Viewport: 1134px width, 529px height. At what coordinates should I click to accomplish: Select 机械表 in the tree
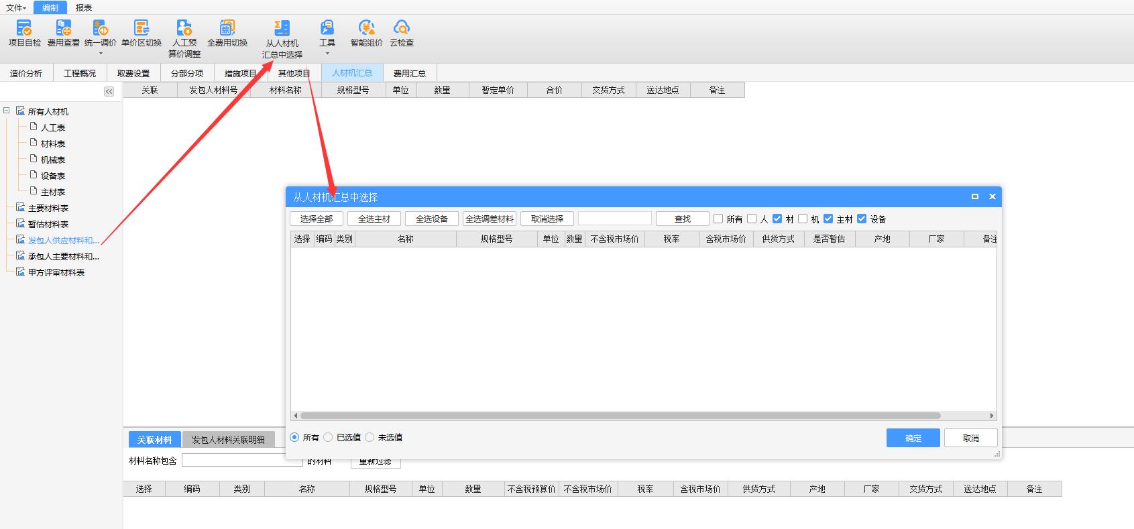[x=53, y=160]
